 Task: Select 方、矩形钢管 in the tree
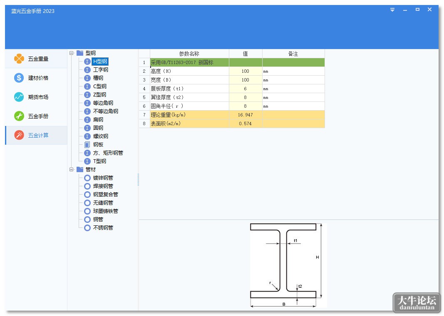click(108, 153)
